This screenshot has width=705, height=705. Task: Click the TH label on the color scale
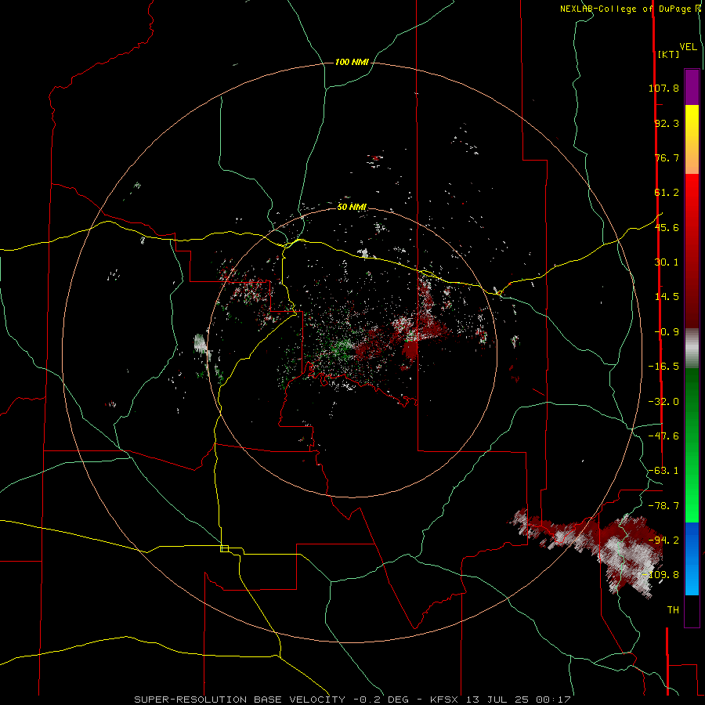[673, 610]
